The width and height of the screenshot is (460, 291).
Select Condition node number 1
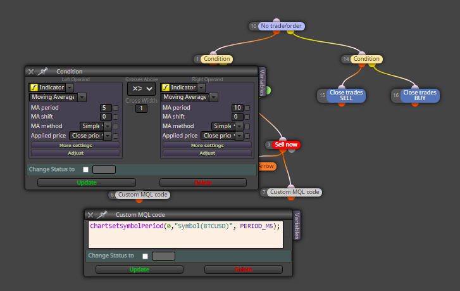217,59
